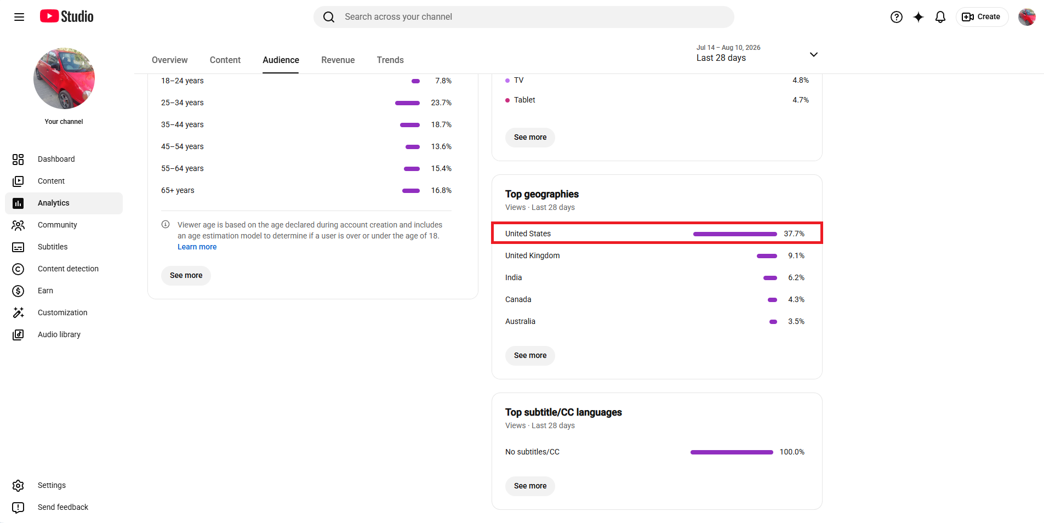Click the Top subtitle/CC languages heading
The height and width of the screenshot is (523, 1044).
563,412
